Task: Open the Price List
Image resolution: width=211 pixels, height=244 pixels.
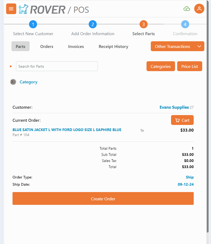Action: coord(190,66)
